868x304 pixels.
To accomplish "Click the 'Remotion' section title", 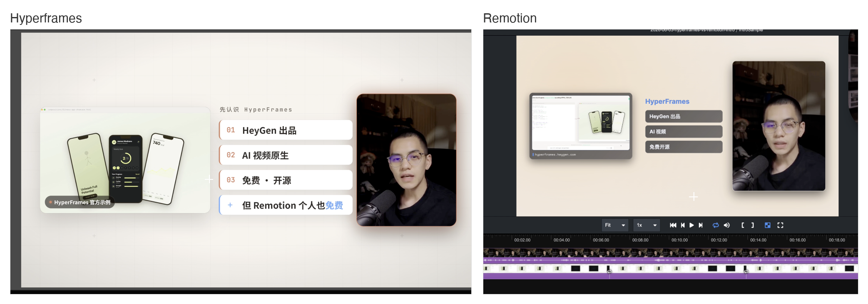I will pos(510,18).
